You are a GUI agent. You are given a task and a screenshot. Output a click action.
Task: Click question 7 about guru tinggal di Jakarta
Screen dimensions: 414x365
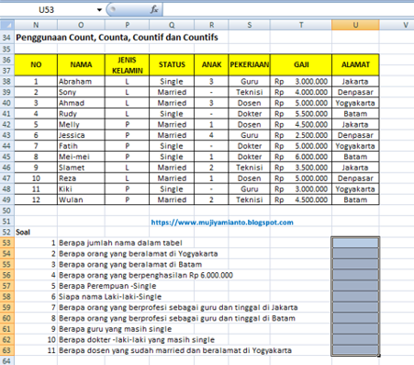tap(178, 307)
